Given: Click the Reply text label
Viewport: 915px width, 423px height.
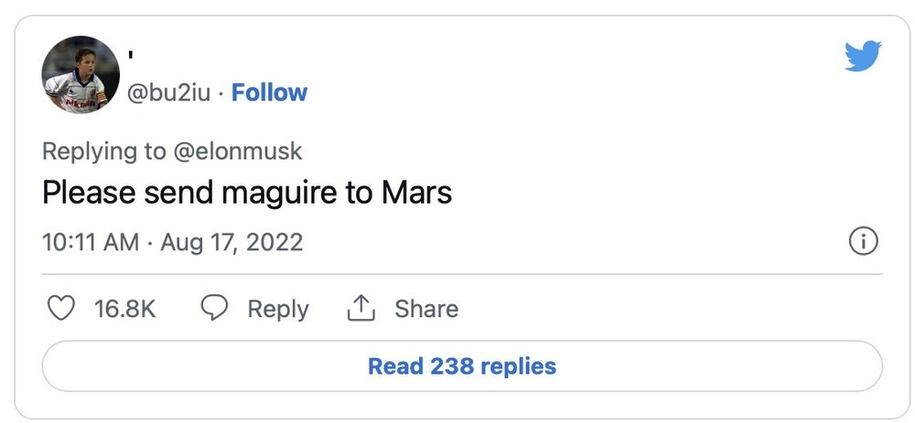Looking at the screenshot, I should (278, 309).
